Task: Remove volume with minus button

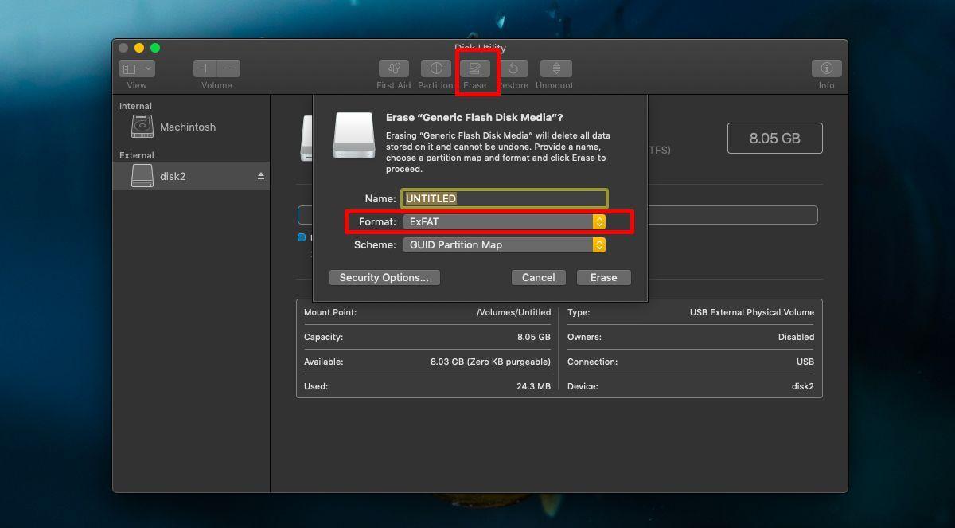Action: click(x=228, y=68)
